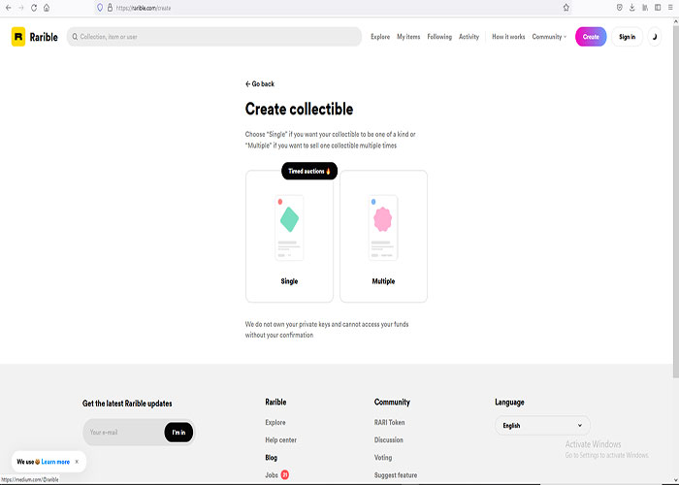Open the browser downloads icon

[x=632, y=7]
